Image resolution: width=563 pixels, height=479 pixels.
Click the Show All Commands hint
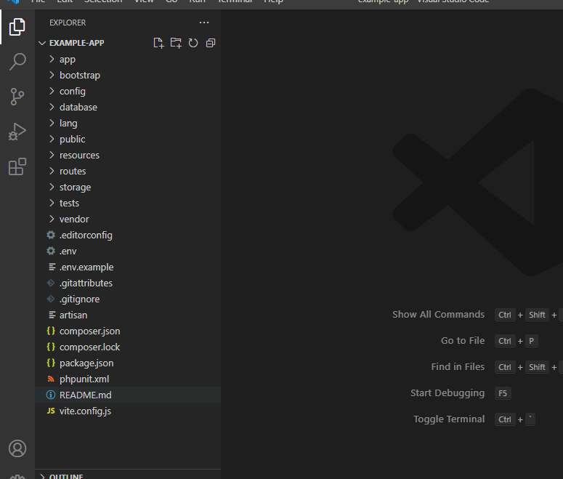pyautogui.click(x=438, y=315)
